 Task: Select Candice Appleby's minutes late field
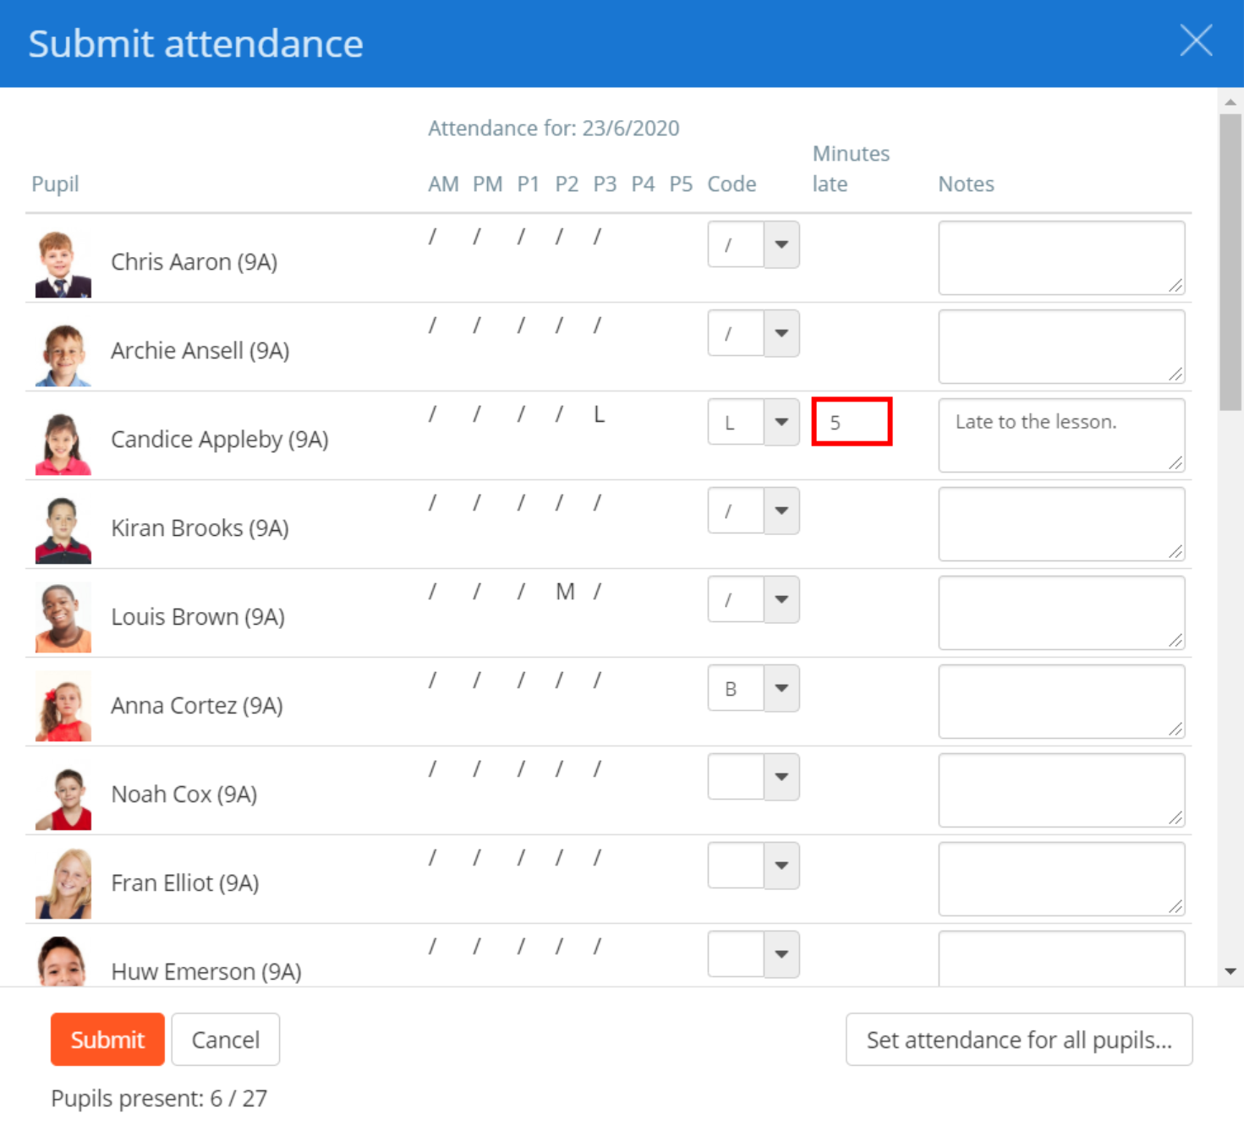[852, 422]
